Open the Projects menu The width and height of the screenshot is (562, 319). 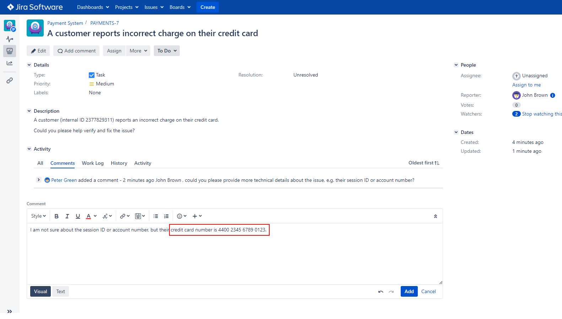click(x=127, y=7)
